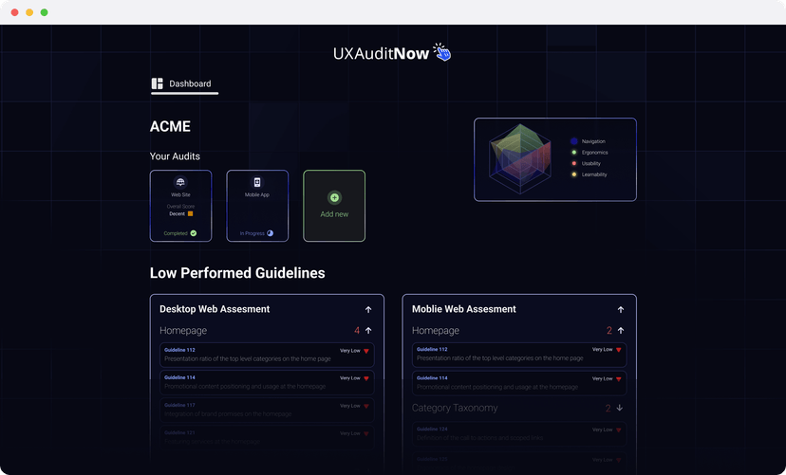Click the Mobile App phone icon
The image size is (786, 475).
[256, 182]
